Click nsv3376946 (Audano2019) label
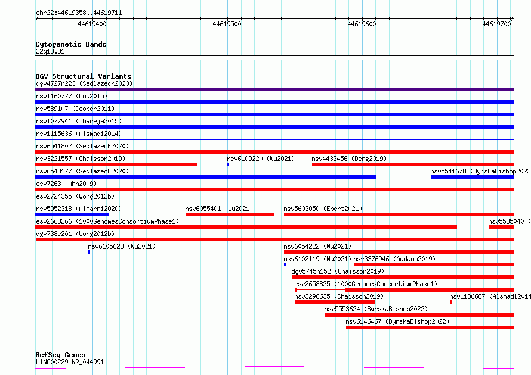This screenshot has height=375, width=531. point(394,259)
